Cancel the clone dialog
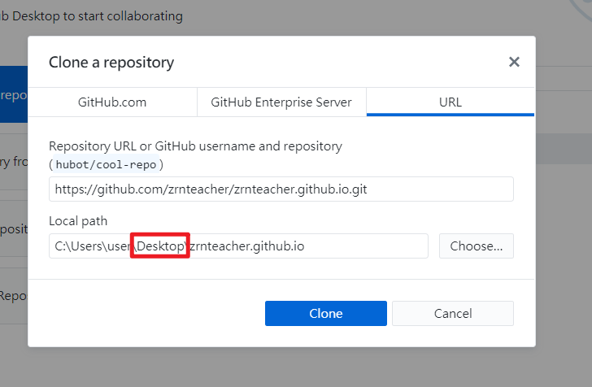The height and width of the screenshot is (387, 592). pyautogui.click(x=452, y=313)
